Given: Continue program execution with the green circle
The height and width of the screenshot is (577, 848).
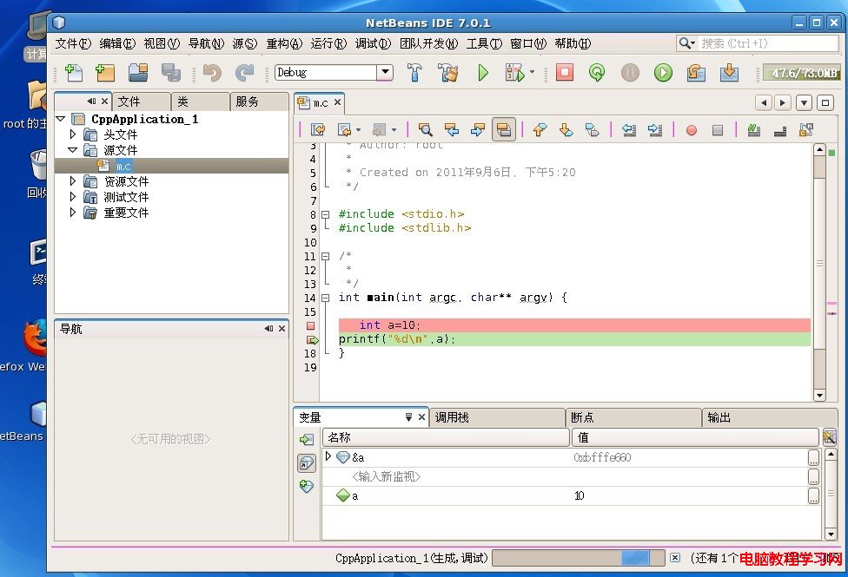Looking at the screenshot, I should tap(663, 72).
